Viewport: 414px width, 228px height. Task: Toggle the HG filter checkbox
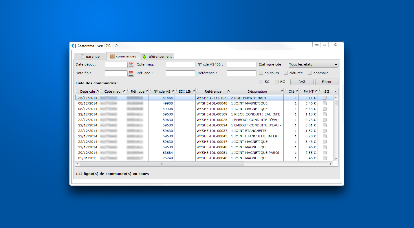[277, 82]
